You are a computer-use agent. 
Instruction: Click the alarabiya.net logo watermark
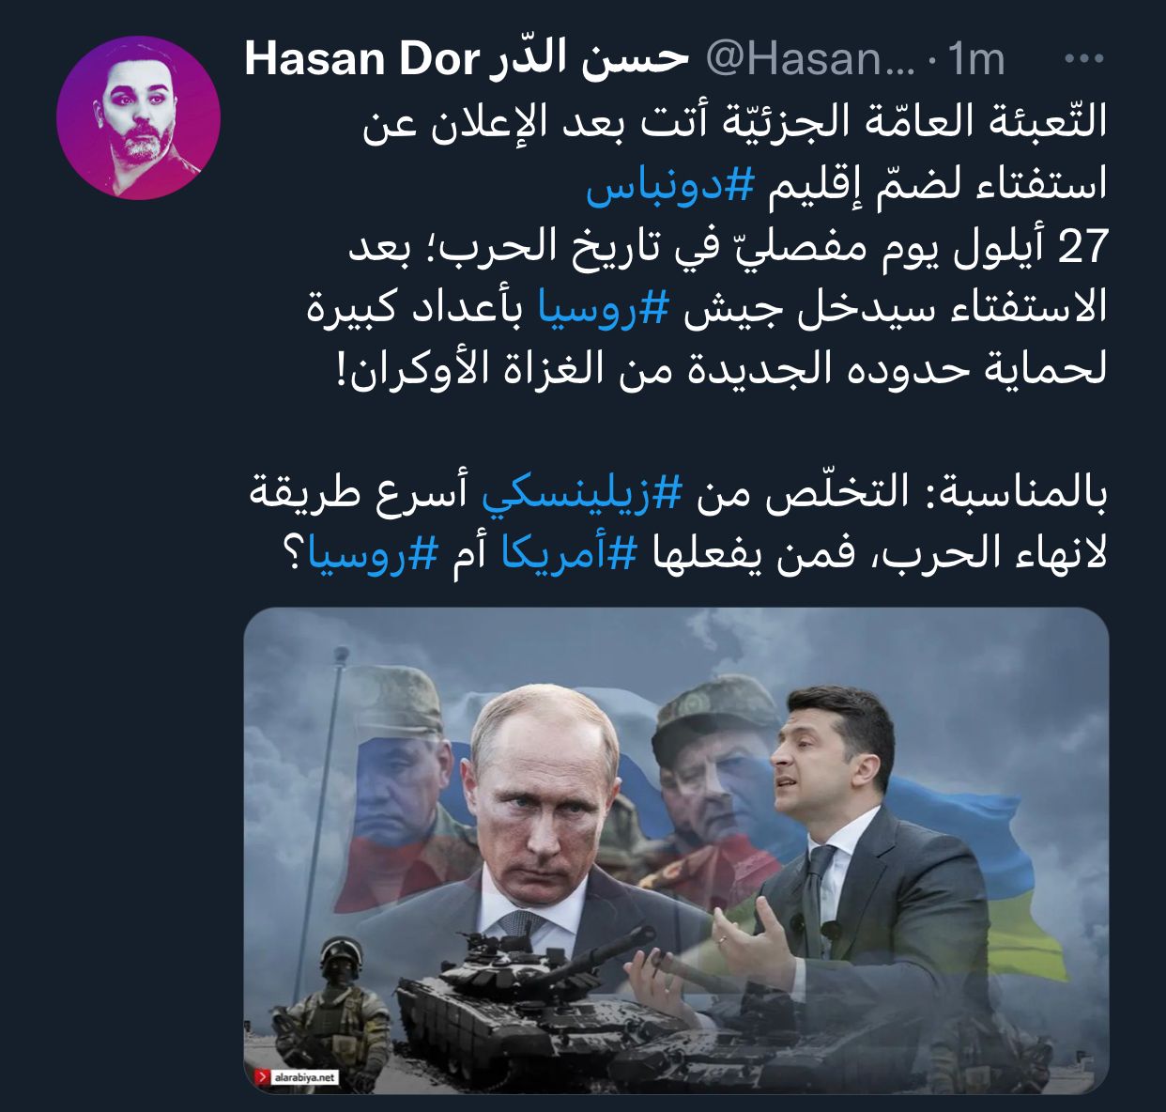[x=298, y=1077]
